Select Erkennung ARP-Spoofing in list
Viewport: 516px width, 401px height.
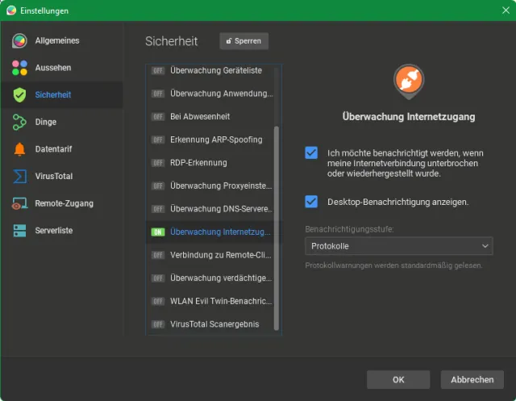pyautogui.click(x=216, y=140)
